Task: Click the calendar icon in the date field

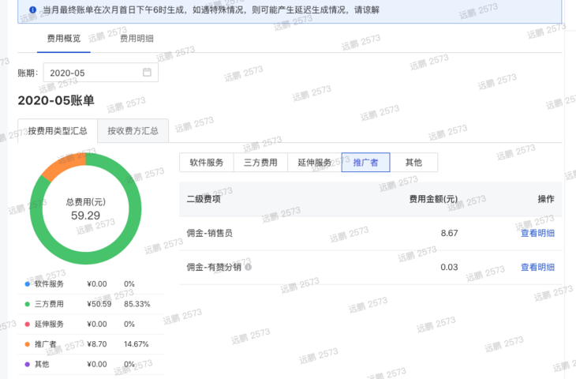Action: (147, 73)
